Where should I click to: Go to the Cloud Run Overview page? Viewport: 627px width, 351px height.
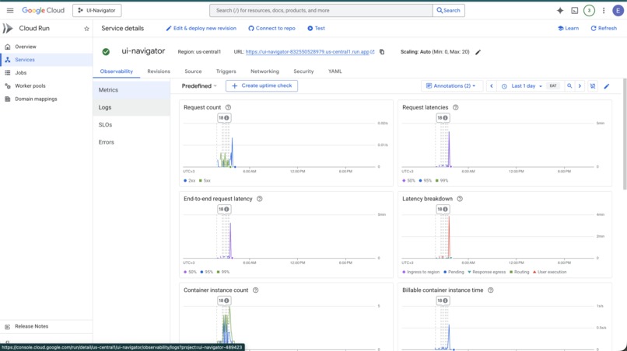coord(47,47)
